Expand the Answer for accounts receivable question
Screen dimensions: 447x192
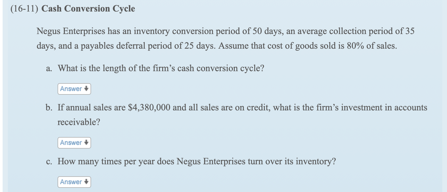74,143
